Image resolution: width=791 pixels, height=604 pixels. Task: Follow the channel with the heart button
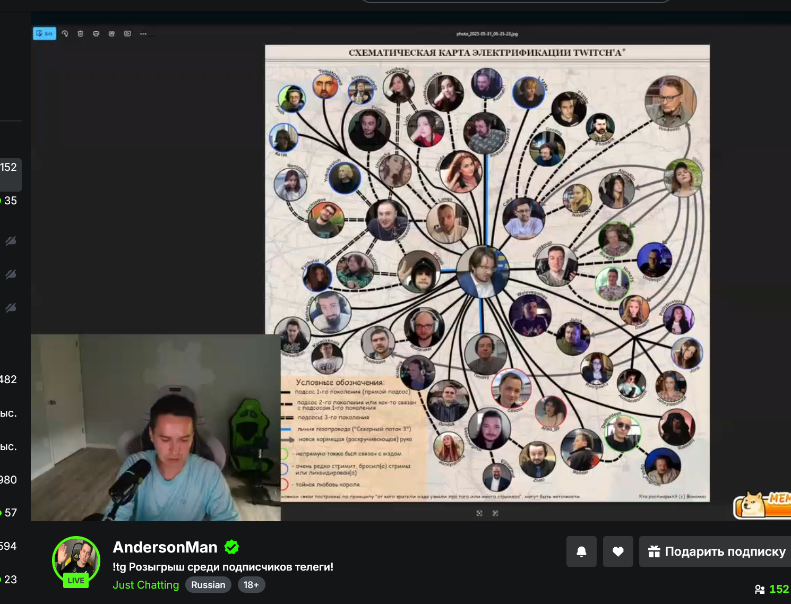(618, 551)
